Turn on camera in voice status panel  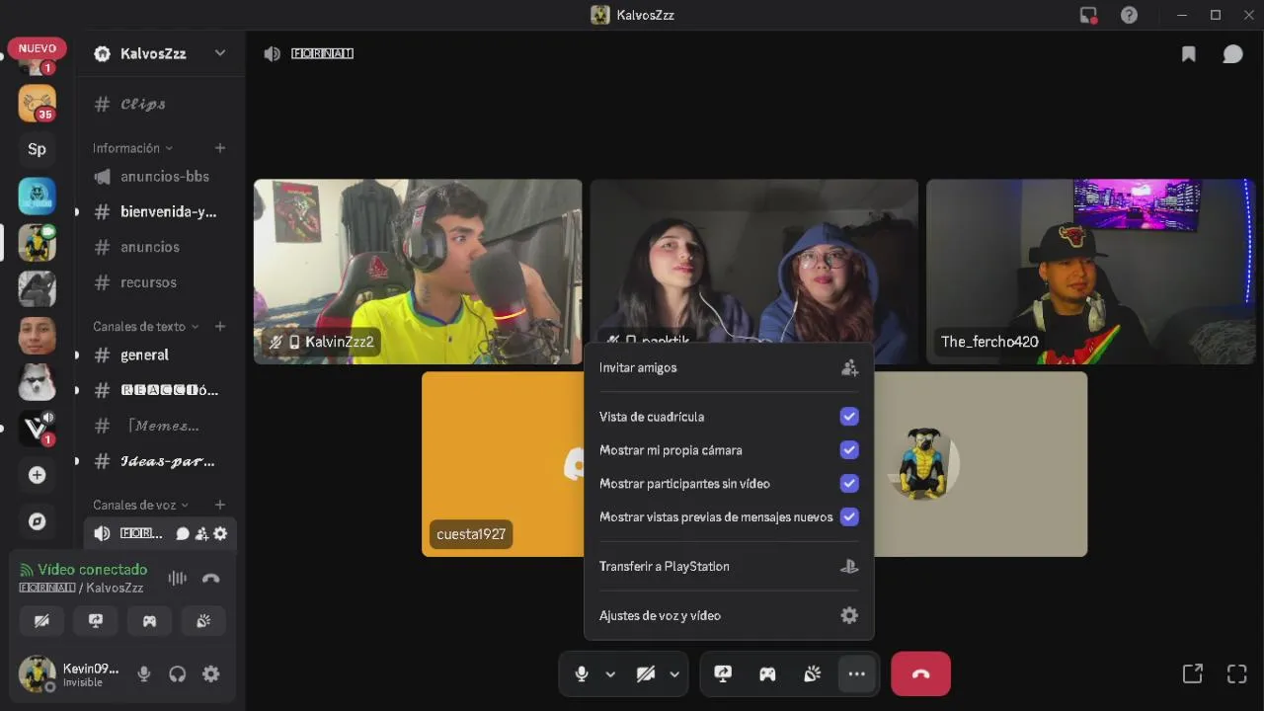point(41,621)
